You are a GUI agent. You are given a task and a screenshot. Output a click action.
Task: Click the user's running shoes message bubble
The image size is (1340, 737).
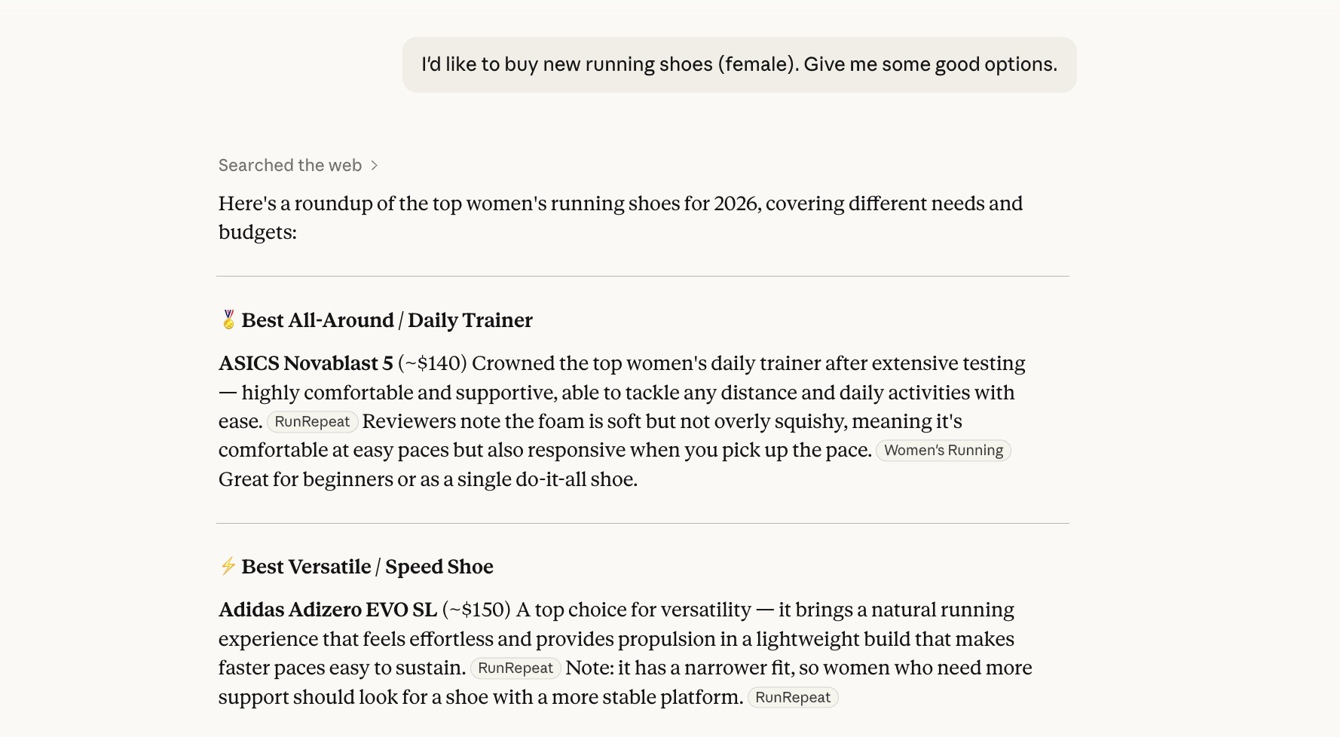tap(739, 64)
